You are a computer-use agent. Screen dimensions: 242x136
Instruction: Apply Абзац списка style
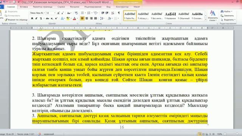143,16
